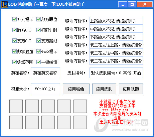This screenshot has width=154, height=137.
Task: Select the second empty slot in bottom row
Action: [x=32, y=122]
